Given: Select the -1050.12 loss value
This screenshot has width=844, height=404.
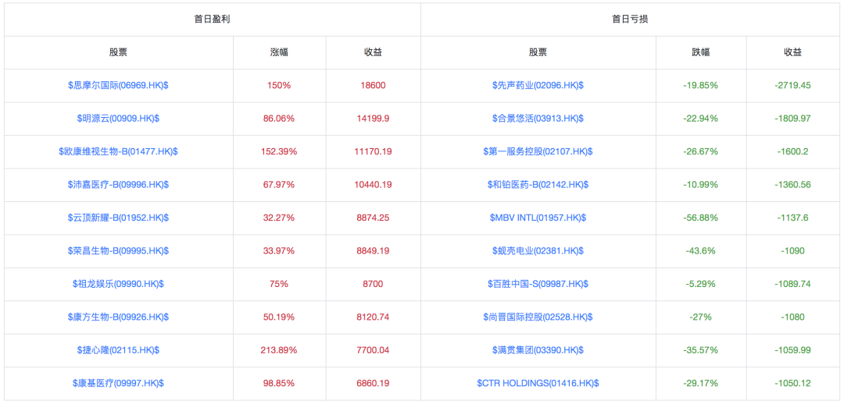Looking at the screenshot, I should [x=793, y=383].
